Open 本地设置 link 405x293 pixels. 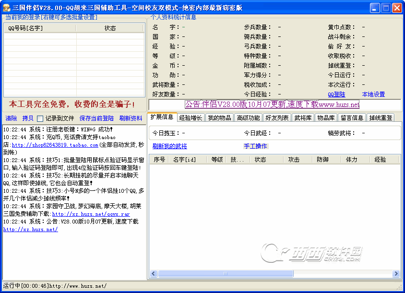click(x=373, y=94)
